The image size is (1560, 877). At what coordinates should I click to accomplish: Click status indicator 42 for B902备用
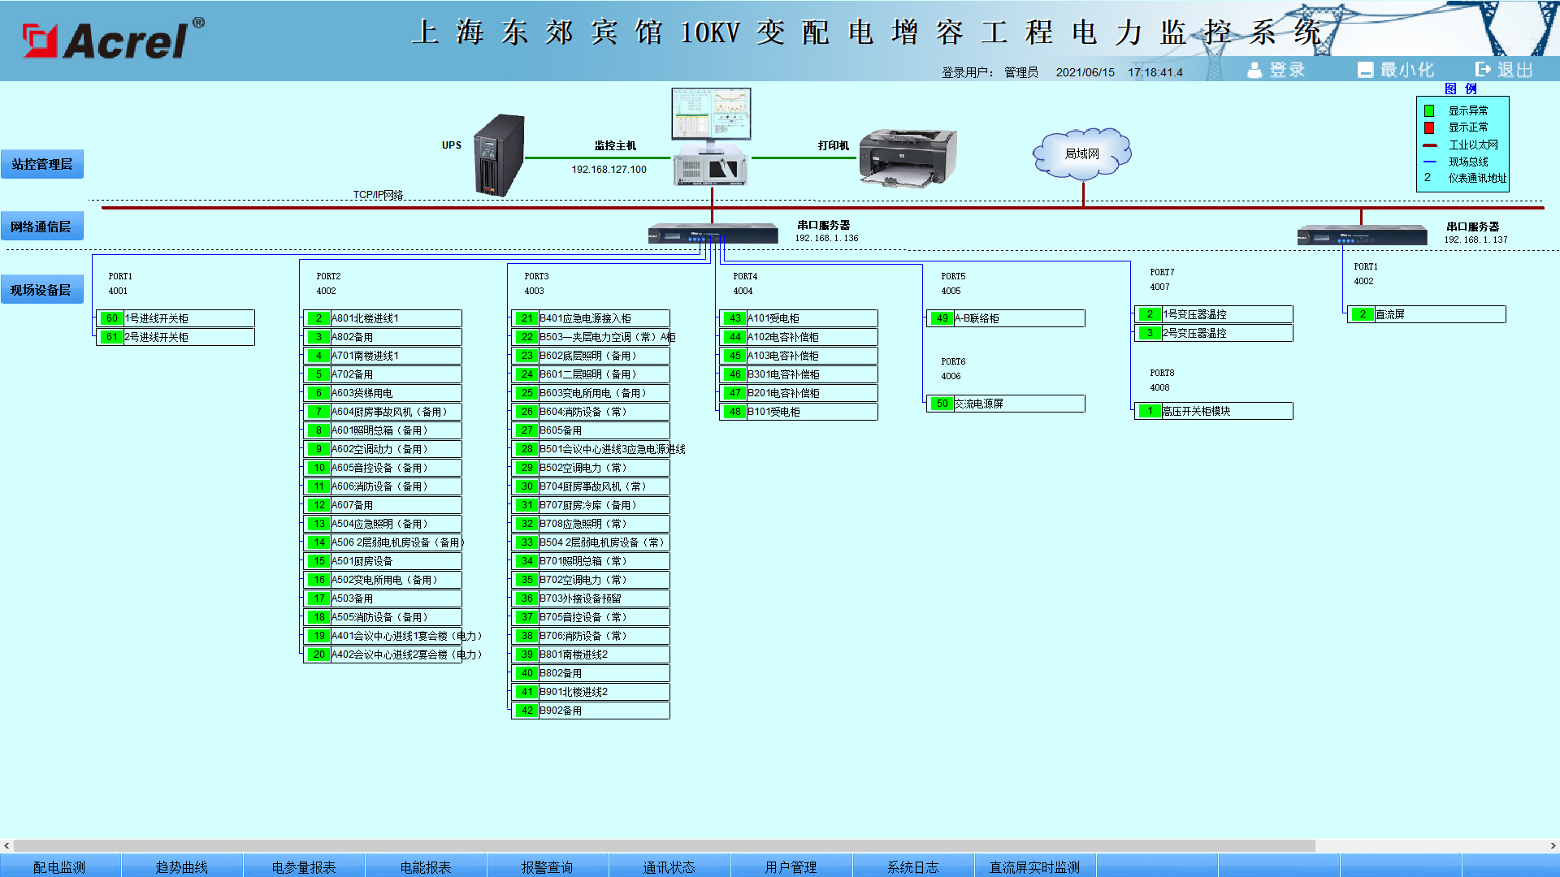[x=526, y=711]
